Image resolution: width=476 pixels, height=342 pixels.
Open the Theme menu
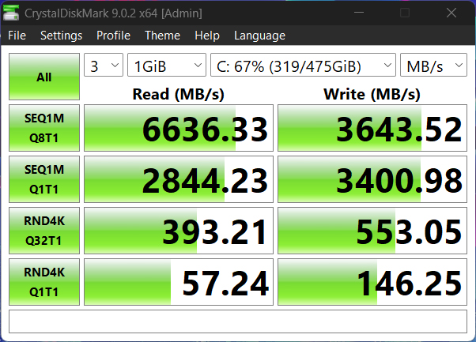162,36
